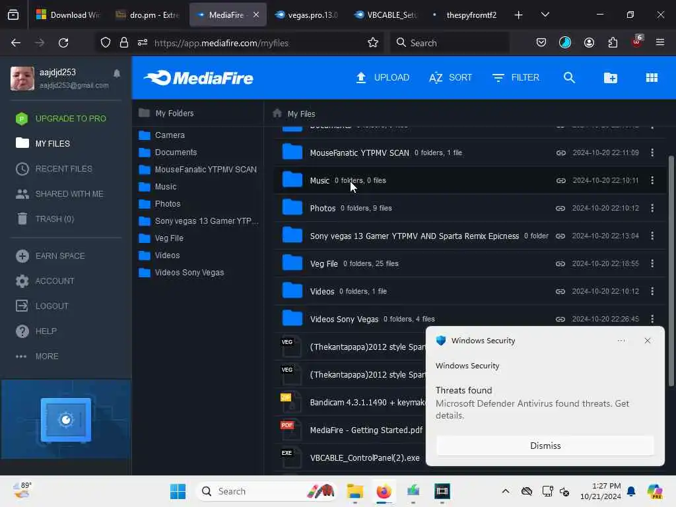This screenshot has height=507, width=676.
Task: Switch to grid view layout
Action: pos(652,78)
